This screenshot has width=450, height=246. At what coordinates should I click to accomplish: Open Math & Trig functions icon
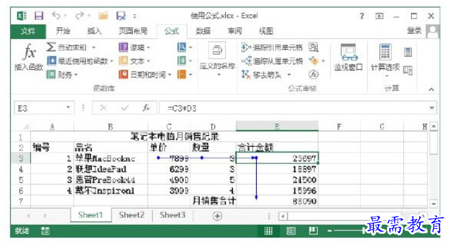(x=182, y=61)
